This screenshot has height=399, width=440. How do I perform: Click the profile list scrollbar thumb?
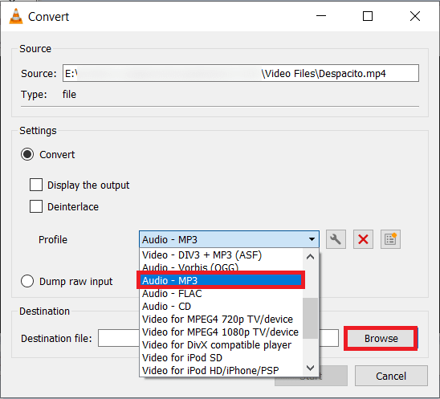(x=311, y=318)
